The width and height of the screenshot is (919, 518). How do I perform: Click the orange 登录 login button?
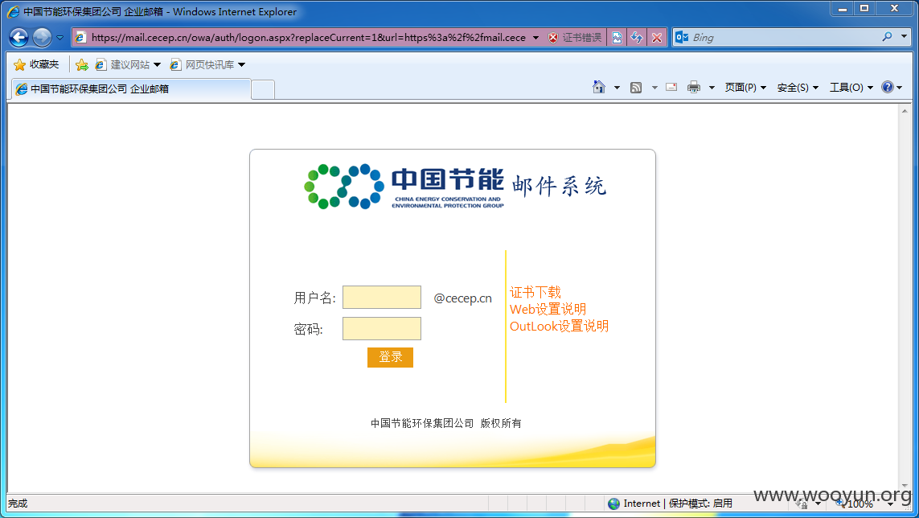coord(390,357)
